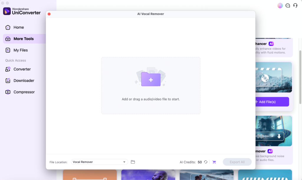Click the purple folder add icon to upload media
Viewport: 302px width, 180px height.
[151, 79]
